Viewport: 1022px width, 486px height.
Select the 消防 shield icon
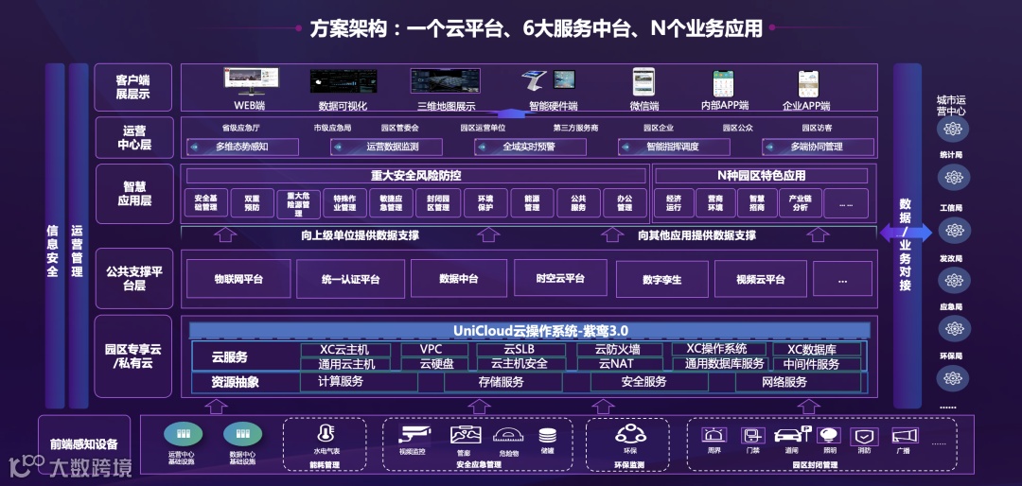tap(864, 436)
